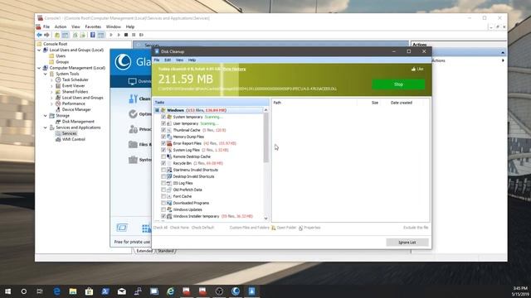Click the WMI Control icon in console tree
Viewport: 531px width, 298px height.
point(58,139)
